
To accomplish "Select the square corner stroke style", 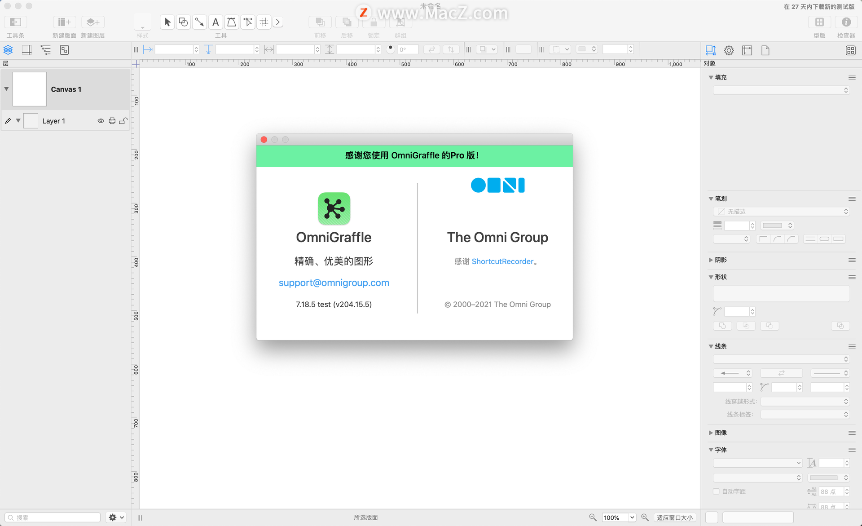I will (x=763, y=239).
